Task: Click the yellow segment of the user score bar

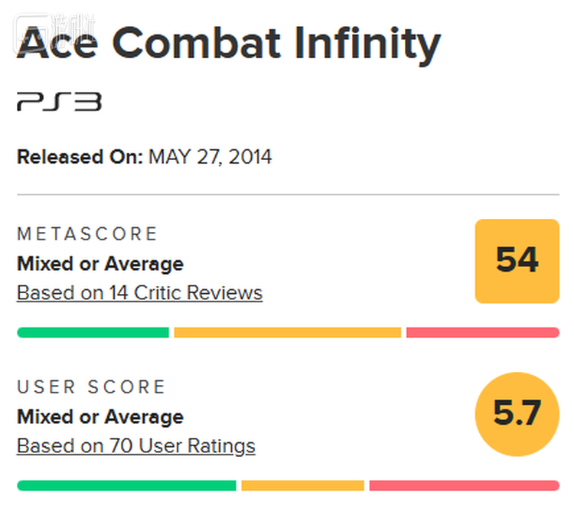Action: [303, 486]
